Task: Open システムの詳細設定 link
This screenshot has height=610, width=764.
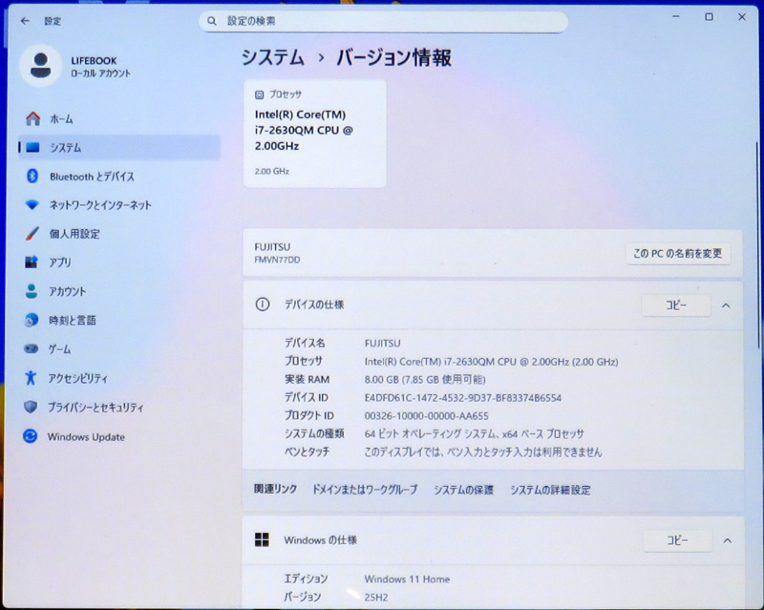Action: [x=550, y=490]
